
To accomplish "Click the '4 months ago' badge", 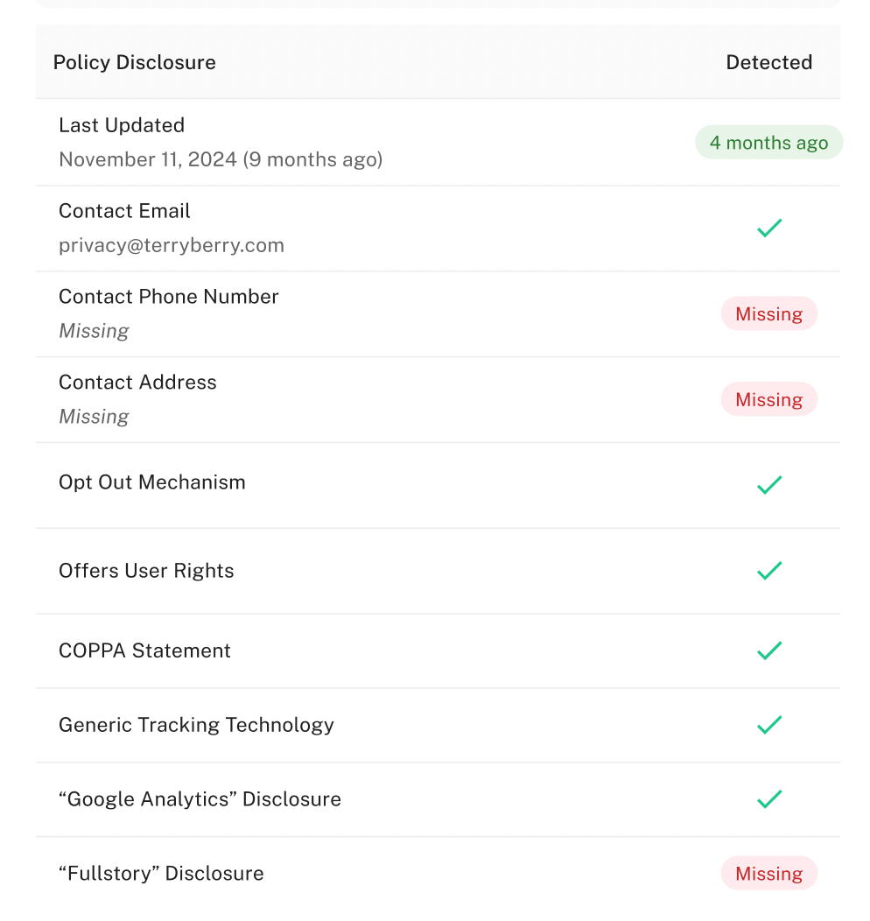I will tap(768, 143).
